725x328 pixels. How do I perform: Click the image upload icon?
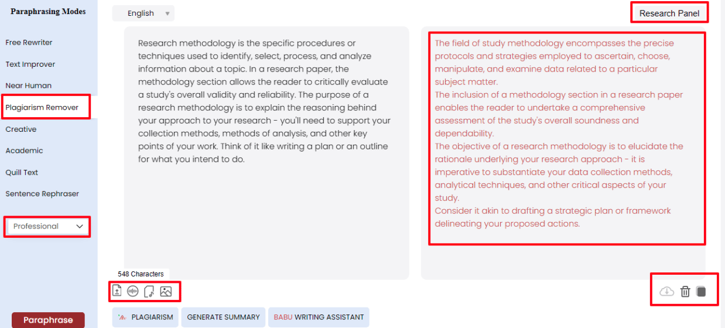click(x=166, y=291)
